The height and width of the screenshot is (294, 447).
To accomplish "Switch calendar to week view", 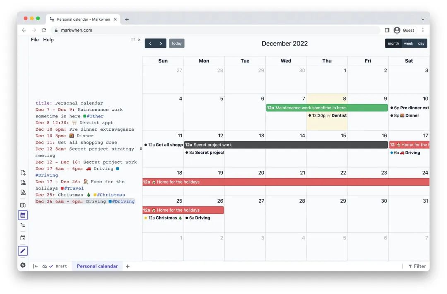I will click(x=409, y=43).
